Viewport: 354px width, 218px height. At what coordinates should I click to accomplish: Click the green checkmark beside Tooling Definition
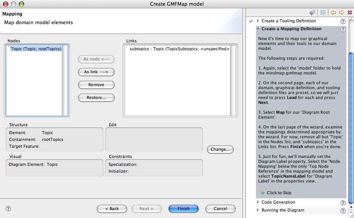251,21
